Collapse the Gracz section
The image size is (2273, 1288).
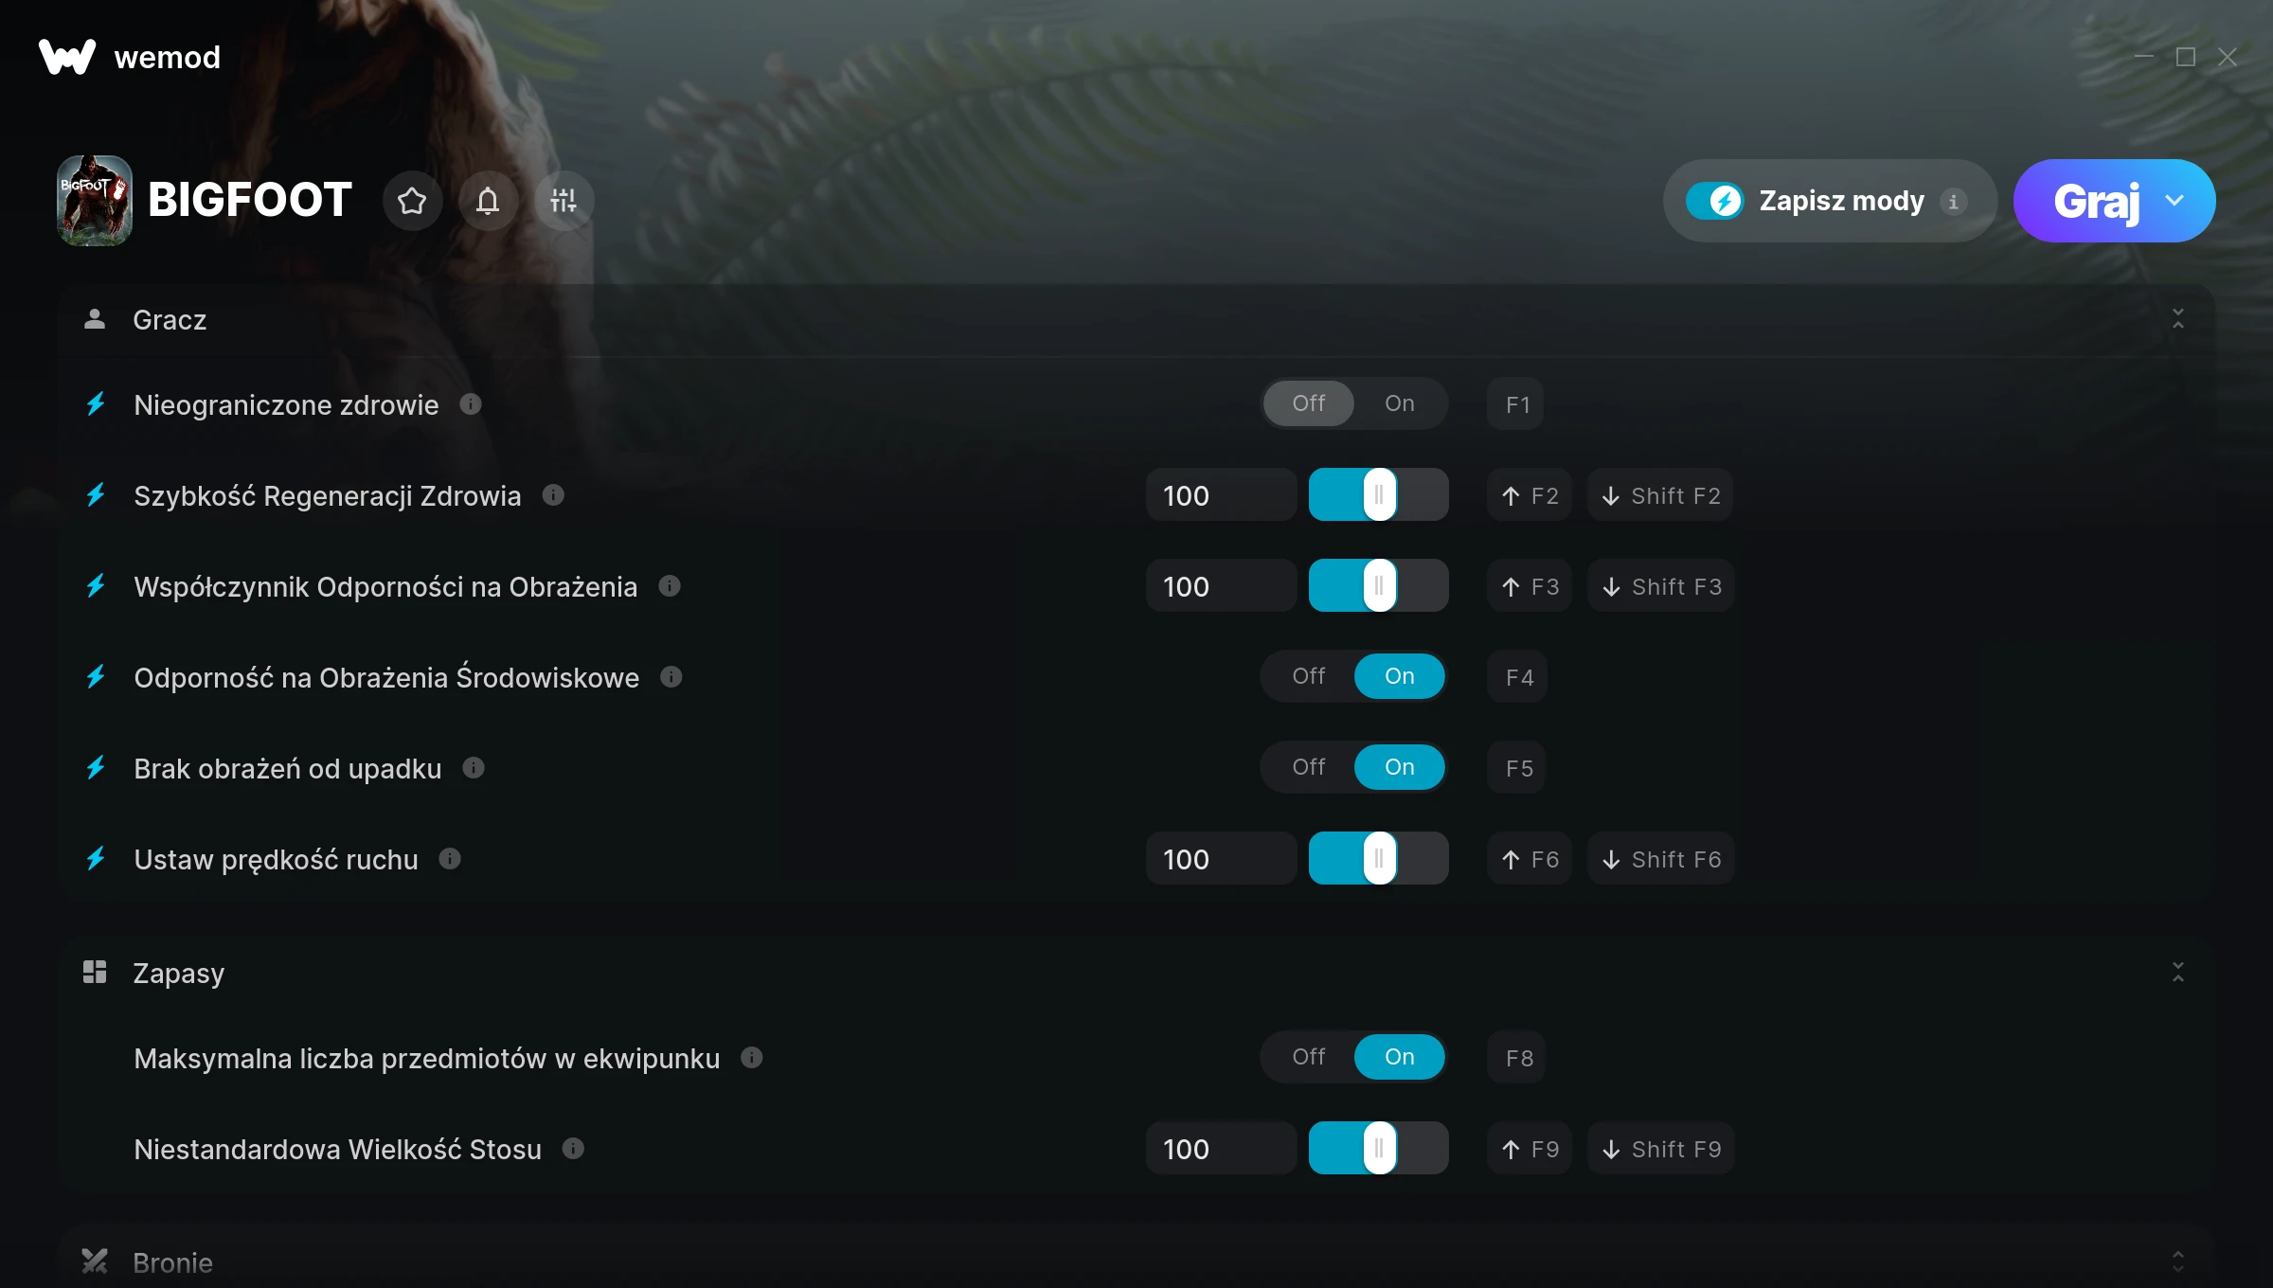pyautogui.click(x=2177, y=319)
